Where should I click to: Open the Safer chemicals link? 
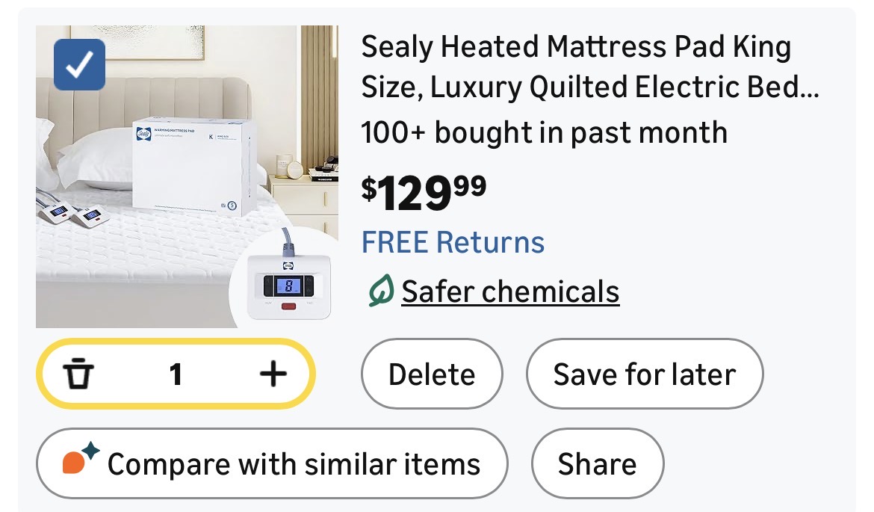(x=510, y=291)
